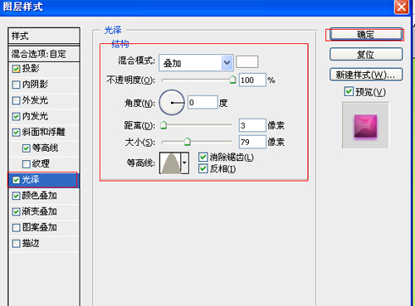The width and height of the screenshot is (415, 306).
Task: Toggle the 反相 invert checkbox
Action: (203, 168)
